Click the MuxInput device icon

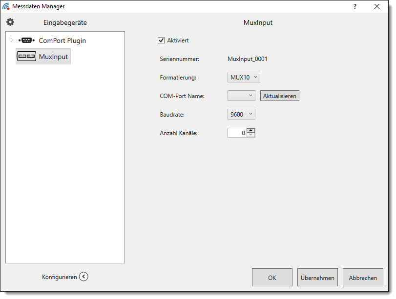(x=26, y=57)
